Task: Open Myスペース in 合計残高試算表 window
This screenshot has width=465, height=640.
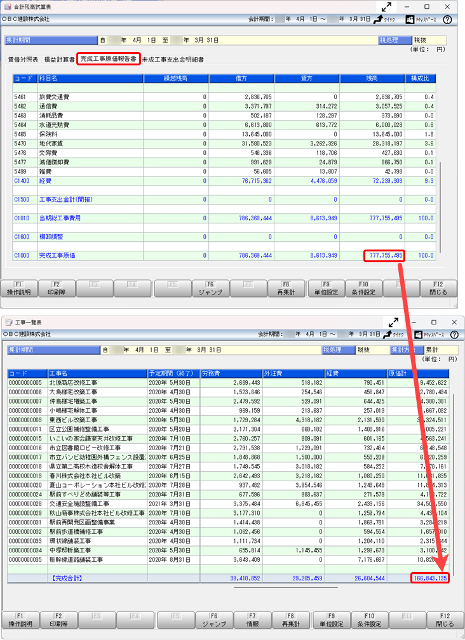Action: 421,19
